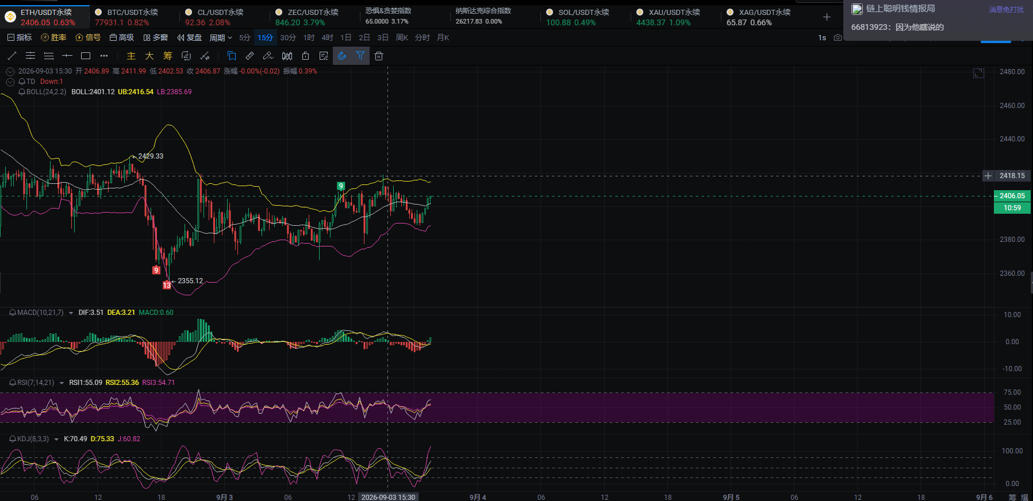Select the trend line drawing tool
This screenshot has width=1033, height=501.
pyautogui.click(x=12, y=56)
